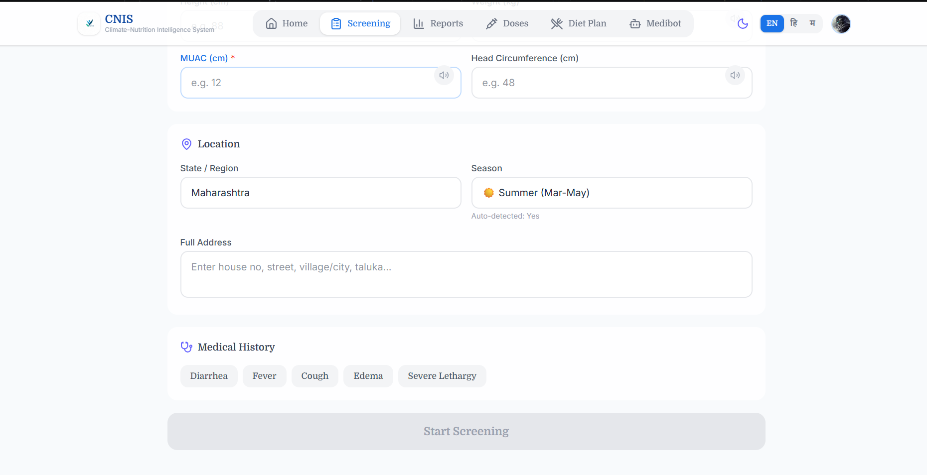The image size is (927, 475).
Task: Open the State / Region Maharashtra dropdown
Action: click(320, 193)
